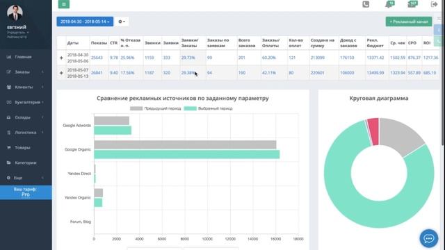Open the user role dropdown under Евгений

coord(17,33)
